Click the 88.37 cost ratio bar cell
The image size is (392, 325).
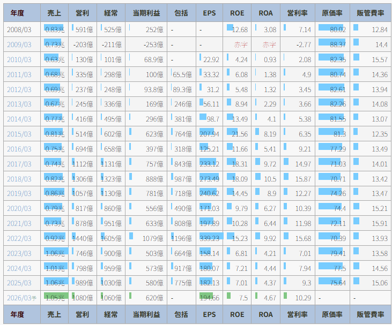(332, 45)
